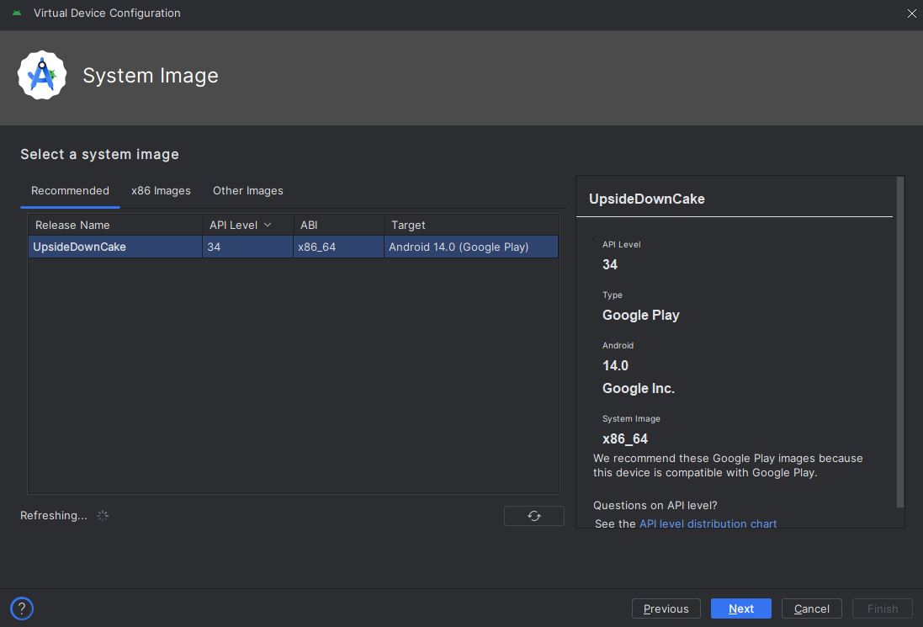The height and width of the screenshot is (627, 923).
Task: Click the Android Studio logo in title bar
Action: point(19,13)
